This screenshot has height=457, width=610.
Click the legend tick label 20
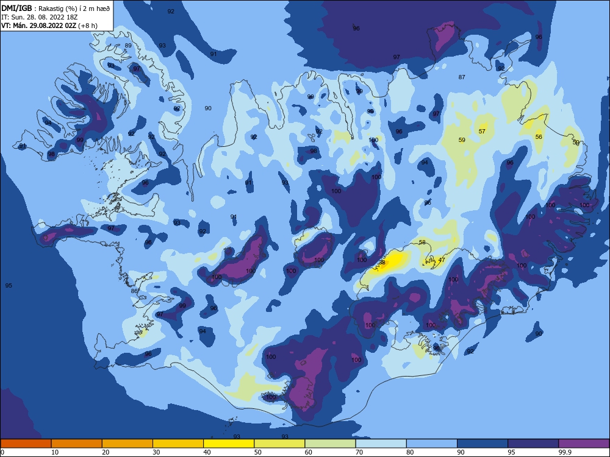(x=106, y=452)
